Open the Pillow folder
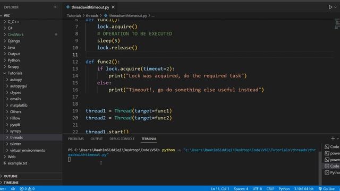Screen dimensions: 340x191 tap(15, 118)
